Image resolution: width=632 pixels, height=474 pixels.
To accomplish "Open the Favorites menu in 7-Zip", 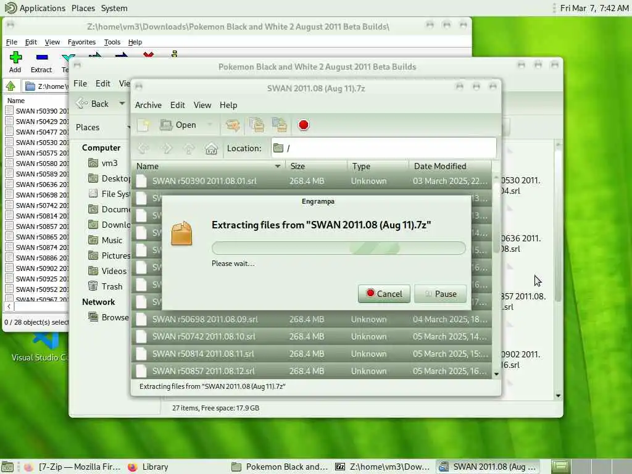I will pyautogui.click(x=81, y=42).
